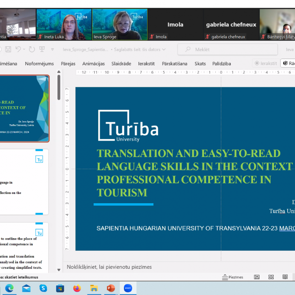
Task: Open PowerPoint from the taskbar
Action: [x=111, y=288]
